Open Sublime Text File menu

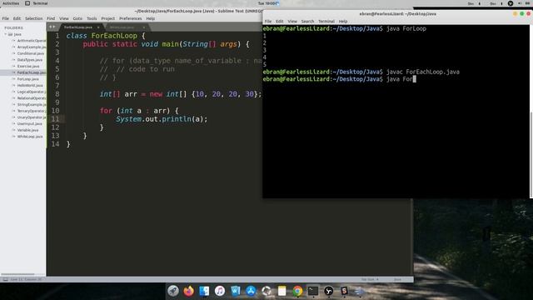pyautogui.click(x=6, y=18)
